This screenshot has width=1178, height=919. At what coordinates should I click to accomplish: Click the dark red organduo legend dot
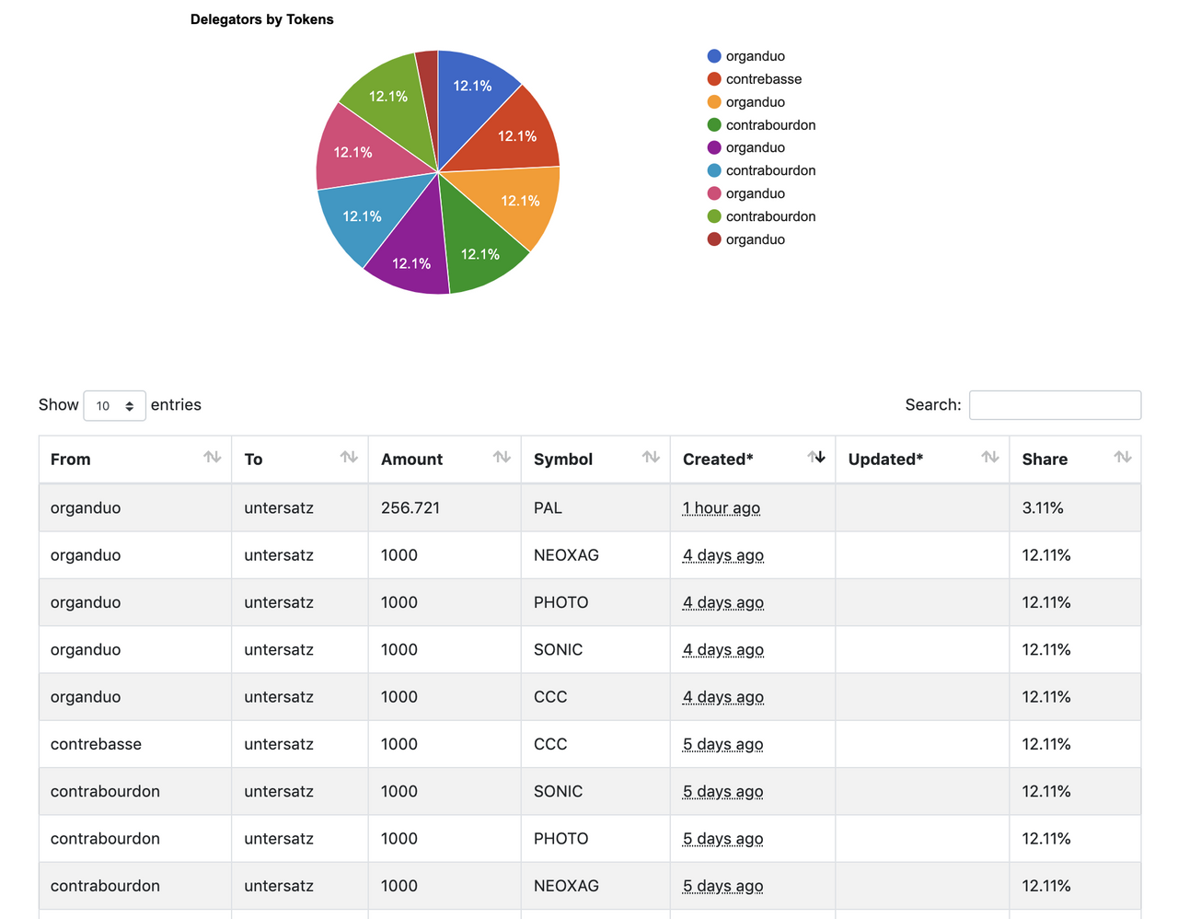point(714,239)
